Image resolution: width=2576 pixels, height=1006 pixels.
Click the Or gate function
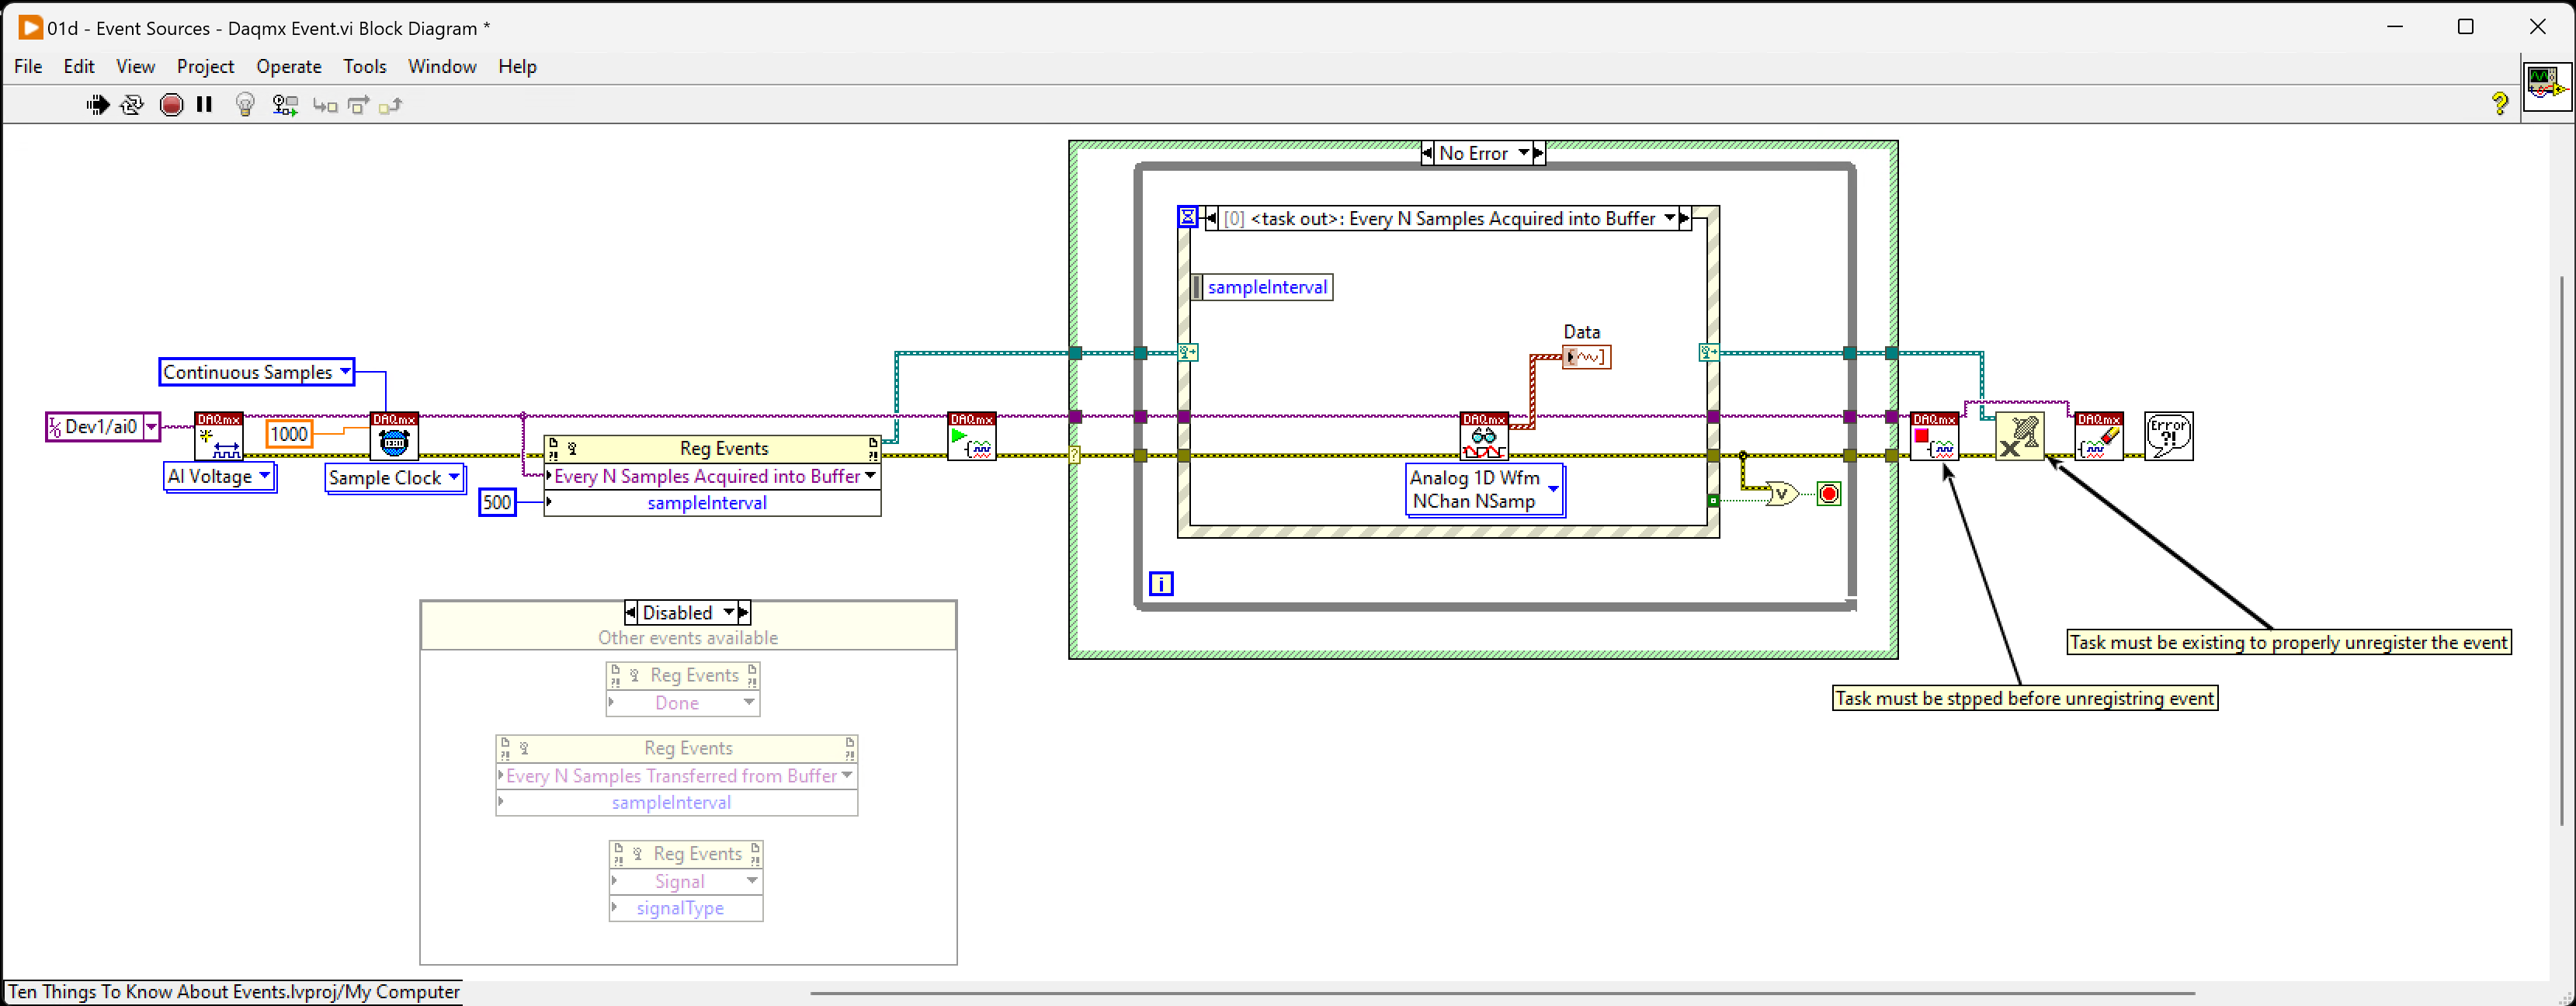click(1782, 493)
